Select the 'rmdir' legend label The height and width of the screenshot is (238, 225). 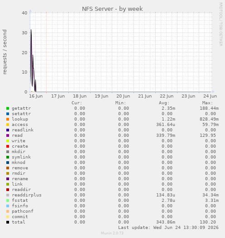[x=19, y=173]
